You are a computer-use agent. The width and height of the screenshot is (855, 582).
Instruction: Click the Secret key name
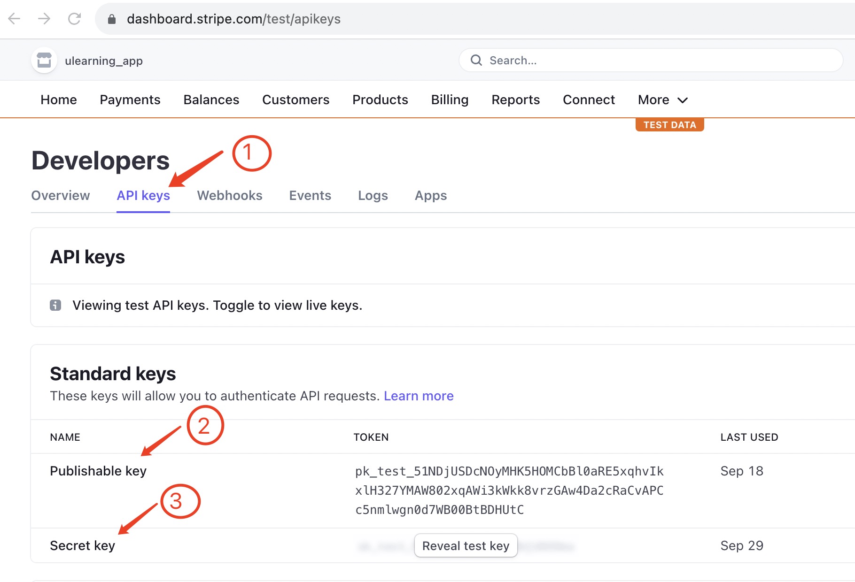coord(82,545)
